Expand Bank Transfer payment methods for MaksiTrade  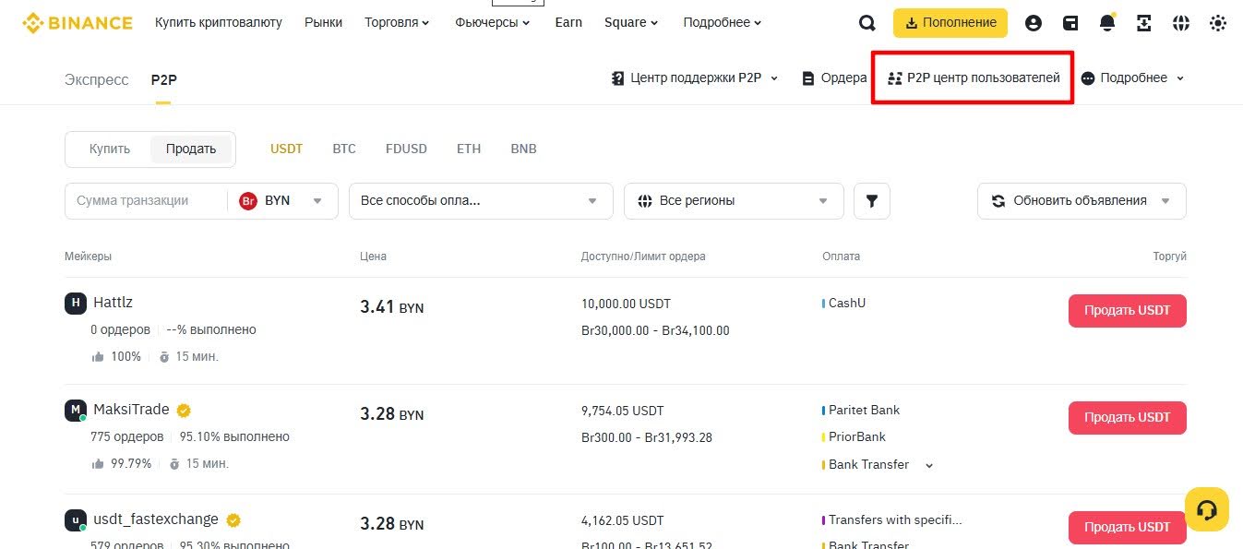(929, 464)
